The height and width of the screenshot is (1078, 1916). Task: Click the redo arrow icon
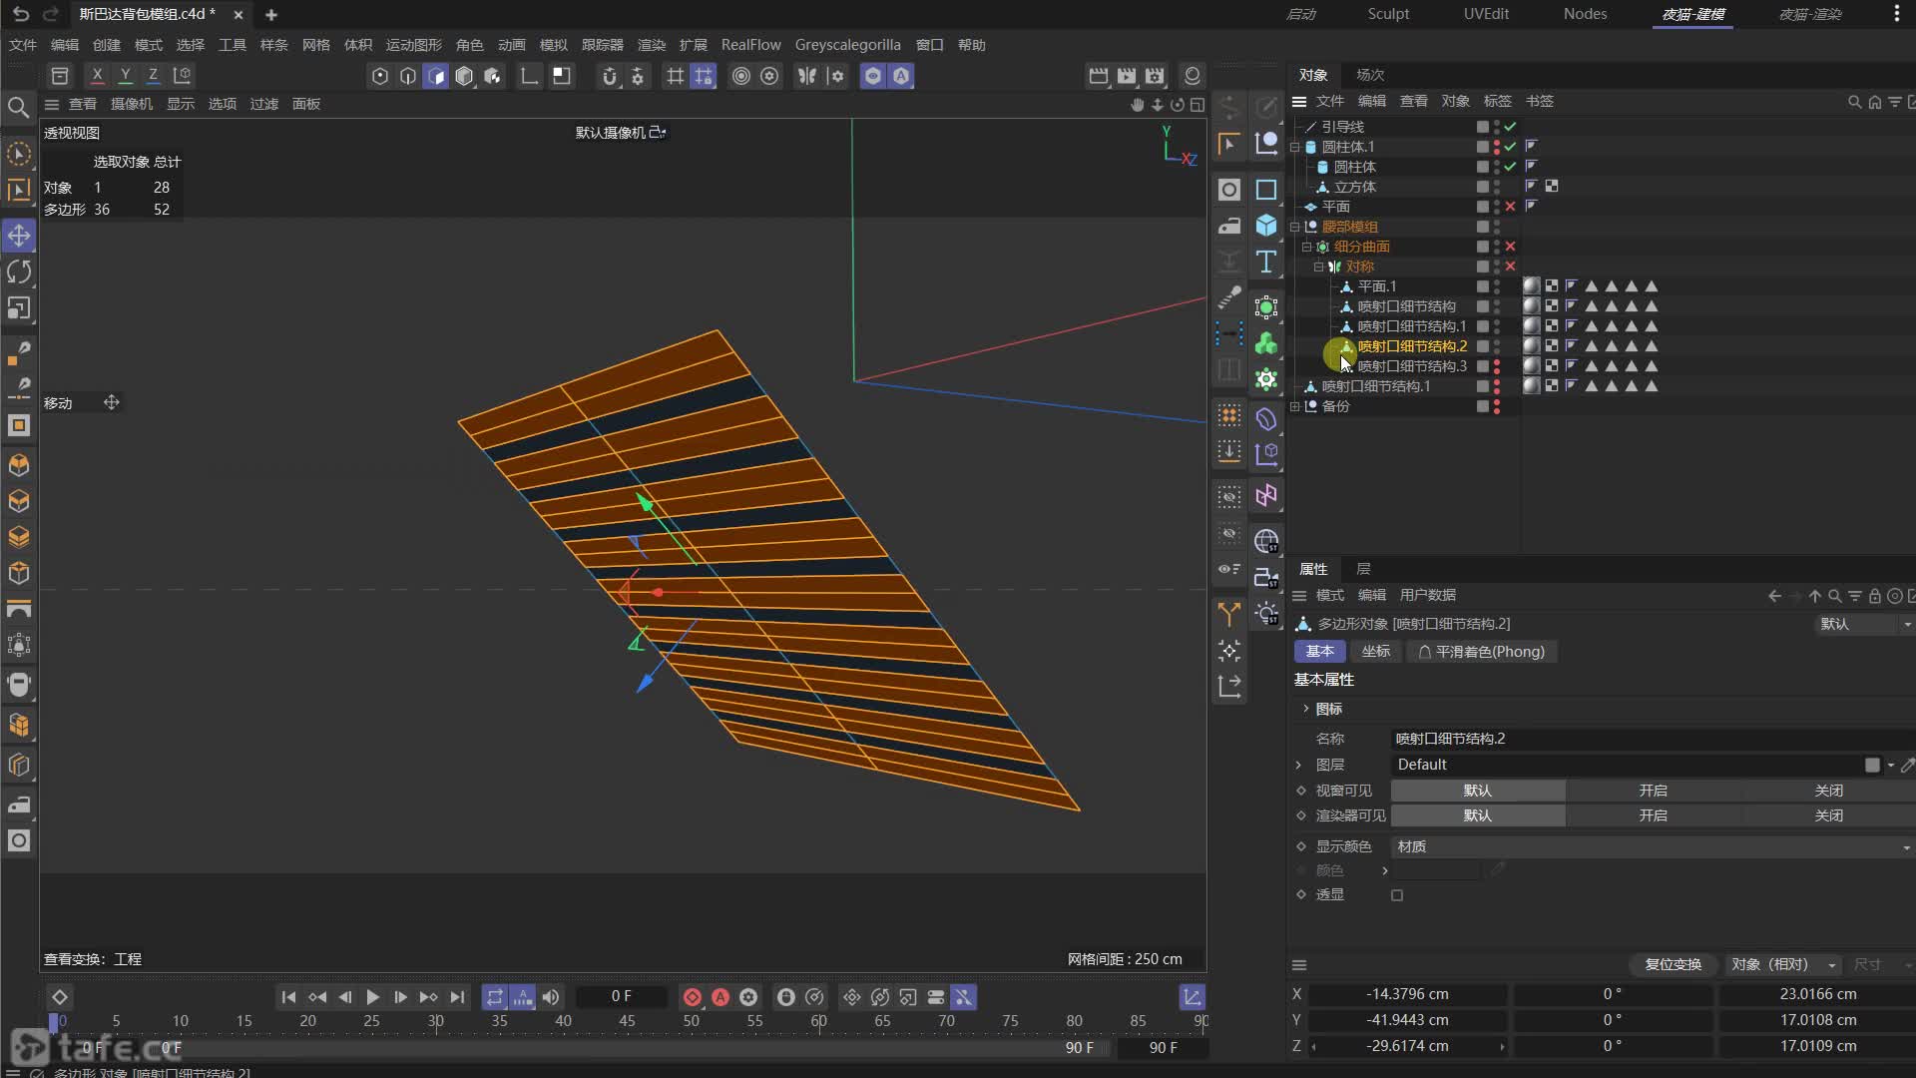tap(51, 14)
